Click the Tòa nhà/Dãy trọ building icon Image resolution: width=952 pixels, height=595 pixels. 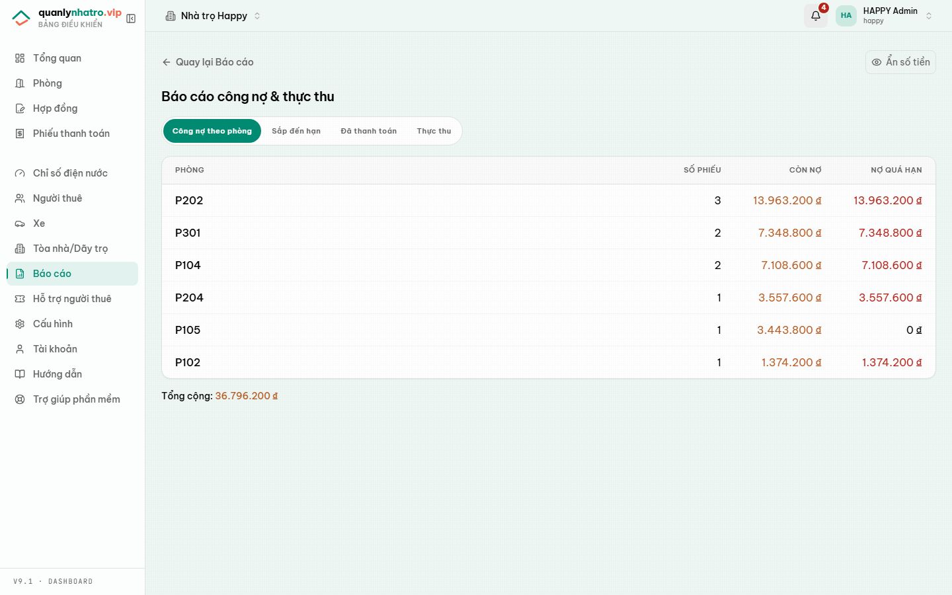point(20,249)
